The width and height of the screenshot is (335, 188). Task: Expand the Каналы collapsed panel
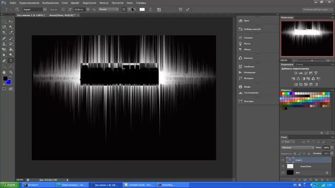pyautogui.click(x=248, y=58)
